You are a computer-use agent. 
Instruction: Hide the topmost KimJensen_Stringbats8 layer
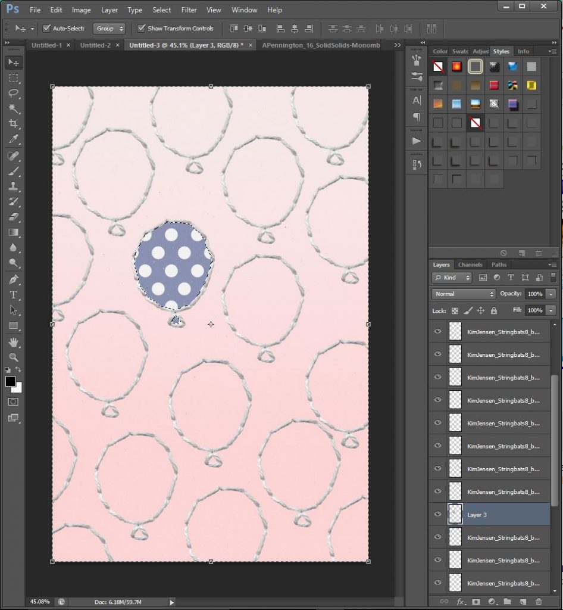(x=437, y=331)
